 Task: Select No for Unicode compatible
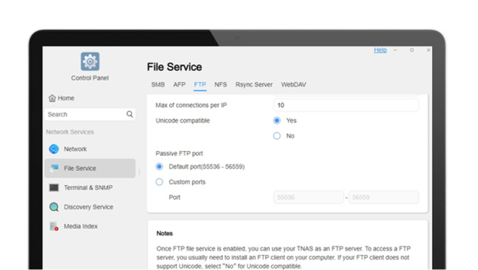(277, 136)
